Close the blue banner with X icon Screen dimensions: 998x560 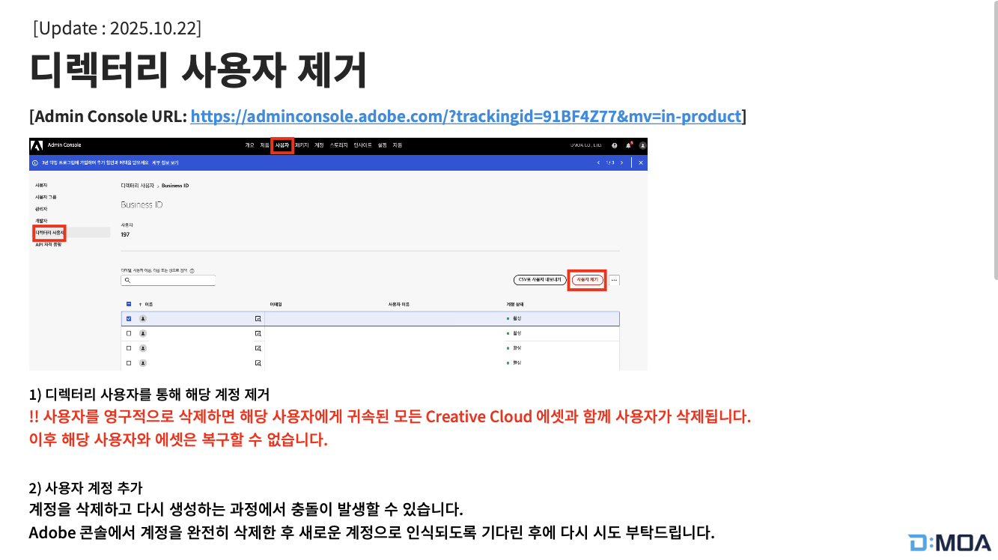641,162
